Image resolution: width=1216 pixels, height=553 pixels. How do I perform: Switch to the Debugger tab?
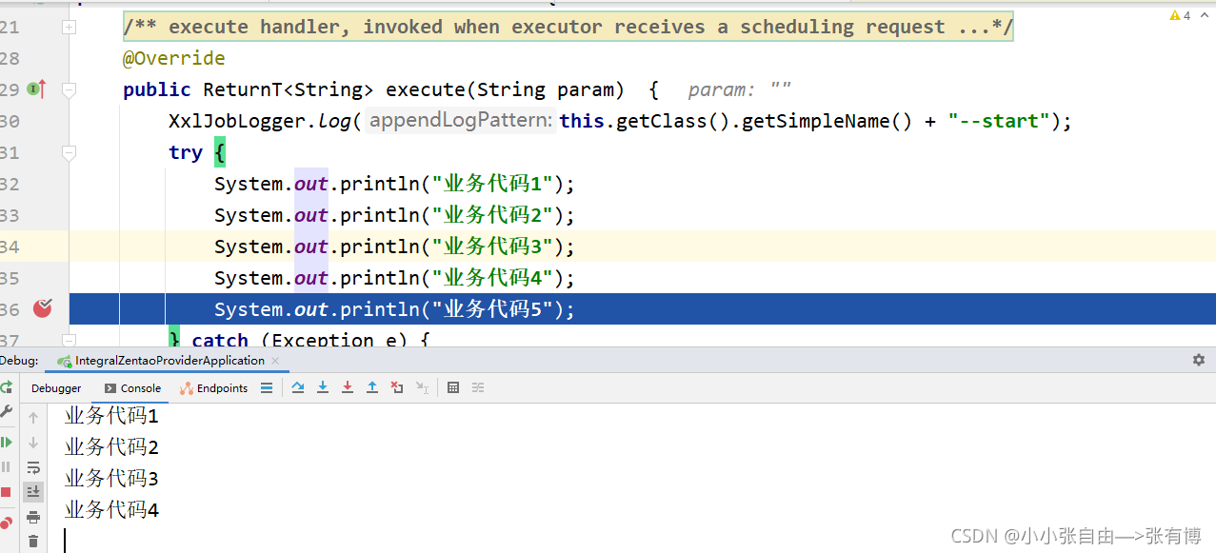tap(56, 388)
